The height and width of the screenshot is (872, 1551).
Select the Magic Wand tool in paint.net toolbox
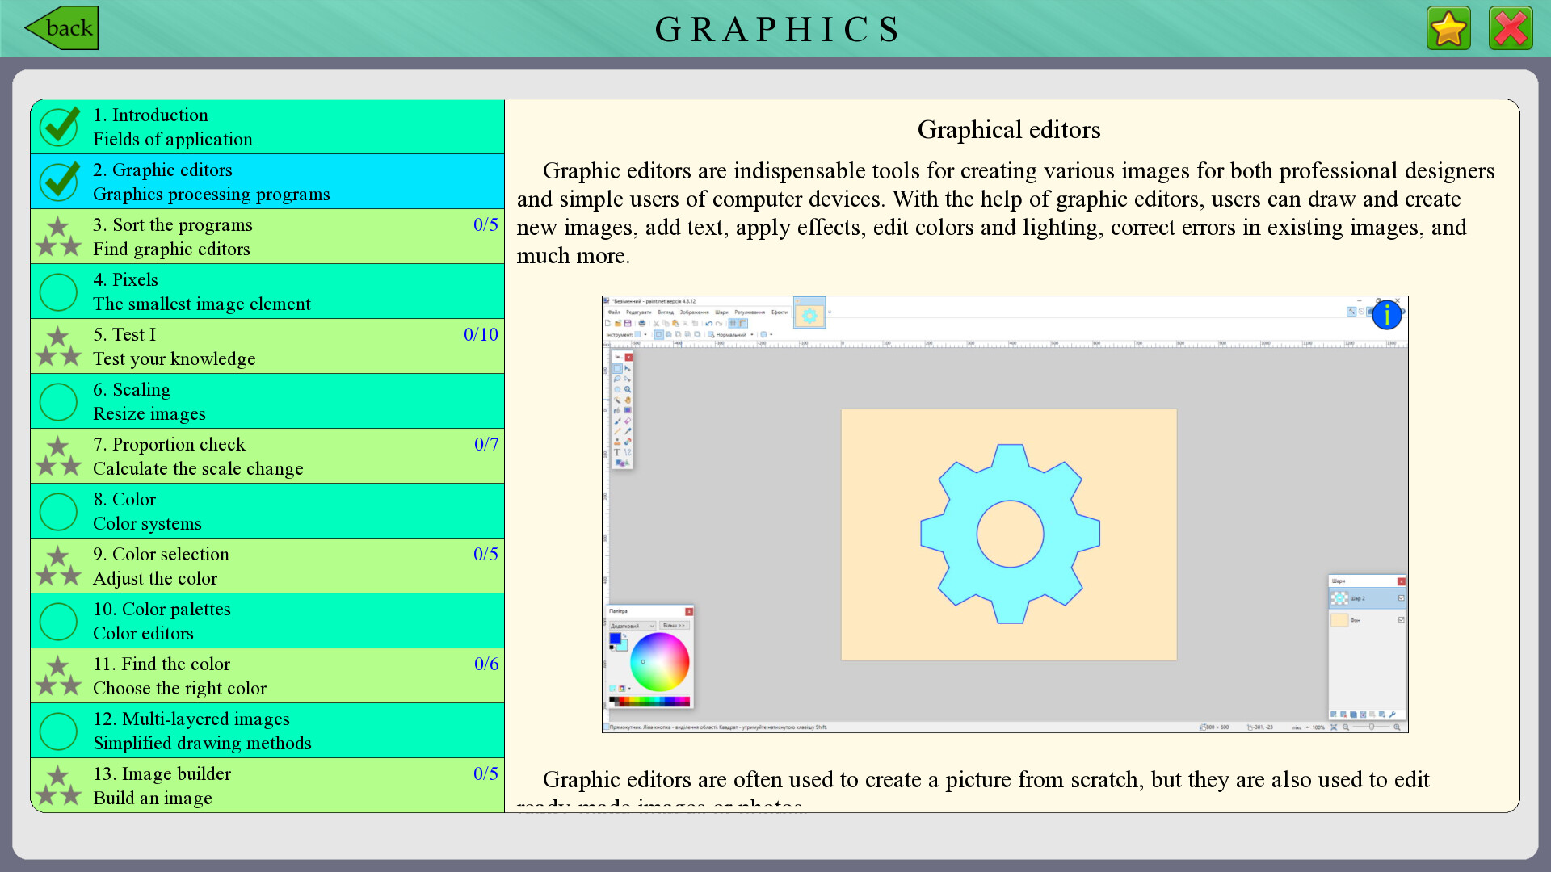pos(617,399)
